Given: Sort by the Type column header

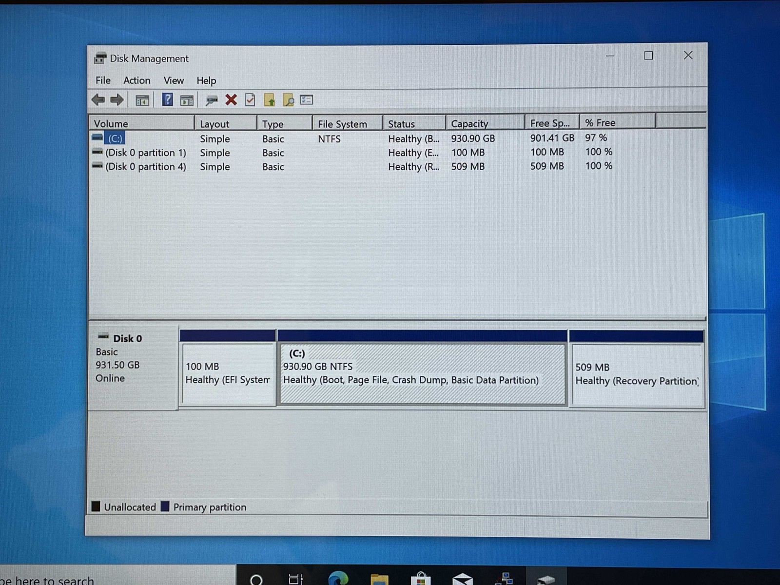Looking at the screenshot, I should [x=284, y=123].
